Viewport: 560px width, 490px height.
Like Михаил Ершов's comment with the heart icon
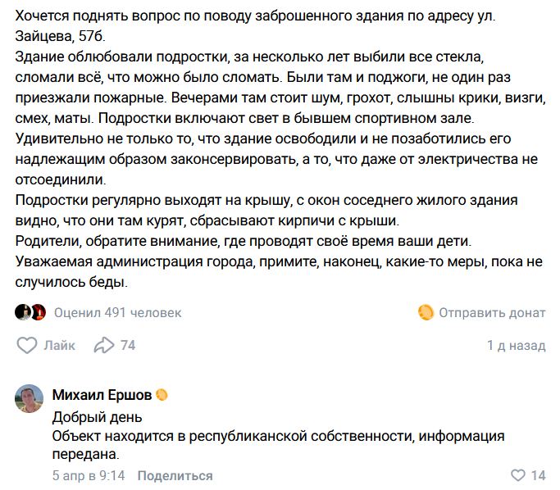(517, 475)
